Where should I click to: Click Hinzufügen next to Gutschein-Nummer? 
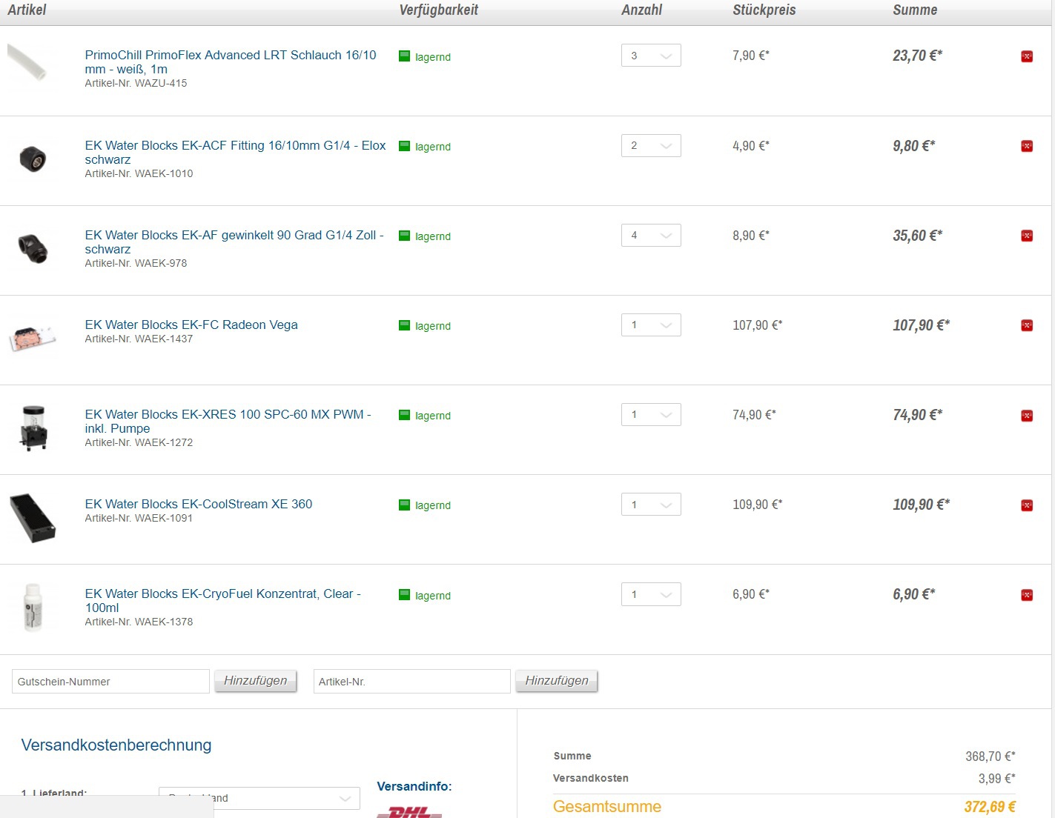point(256,681)
